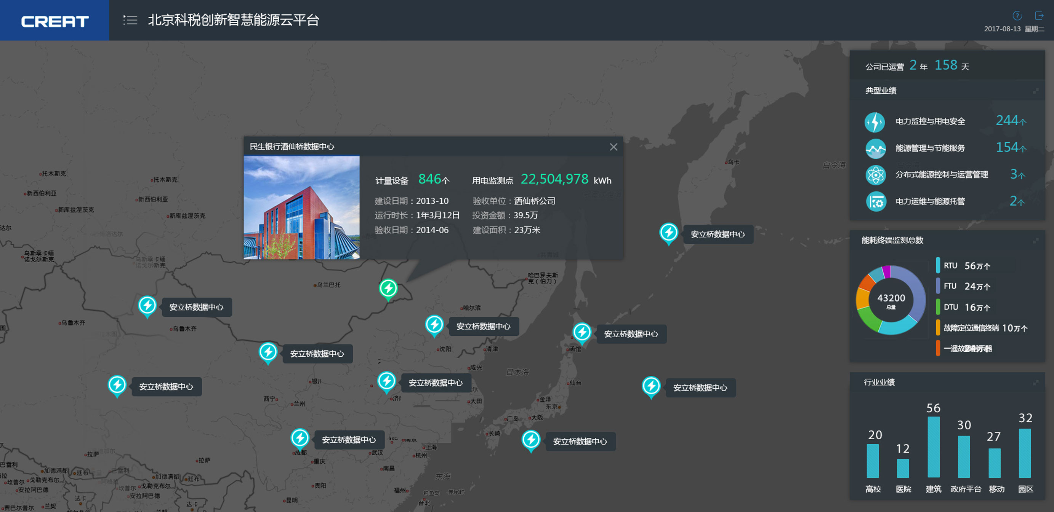
Task: Open the hamburger menu beside platform title
Action: [x=130, y=20]
